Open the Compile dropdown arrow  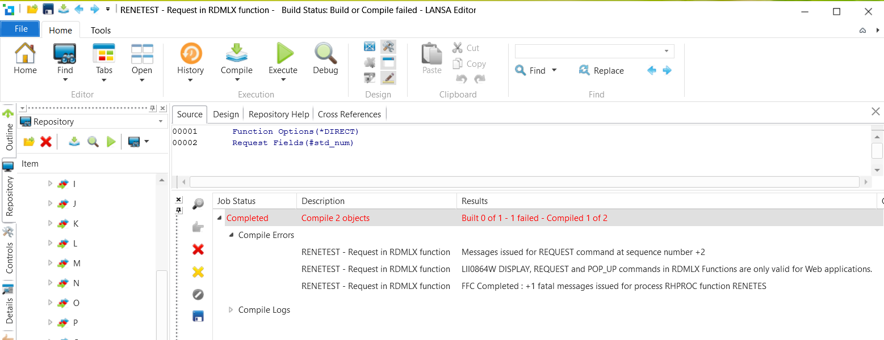[x=237, y=80]
